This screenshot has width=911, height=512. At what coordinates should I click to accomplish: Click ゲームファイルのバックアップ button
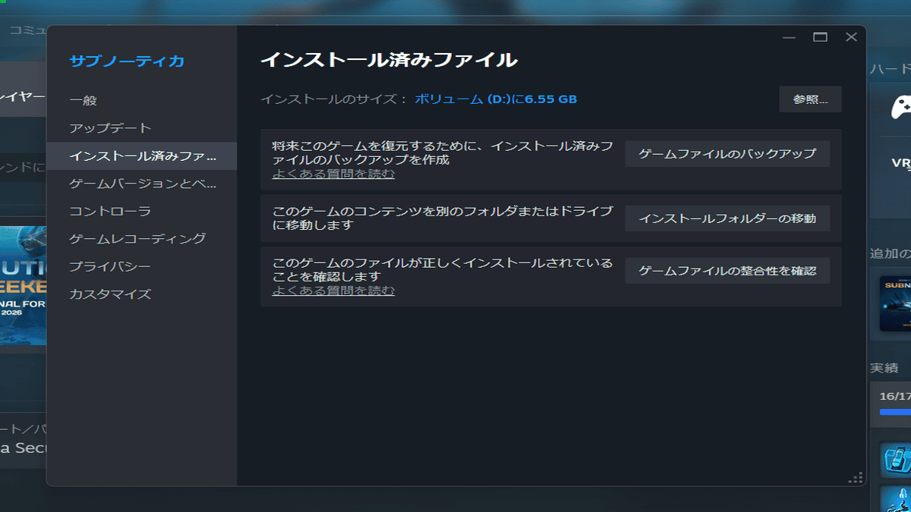[727, 153]
